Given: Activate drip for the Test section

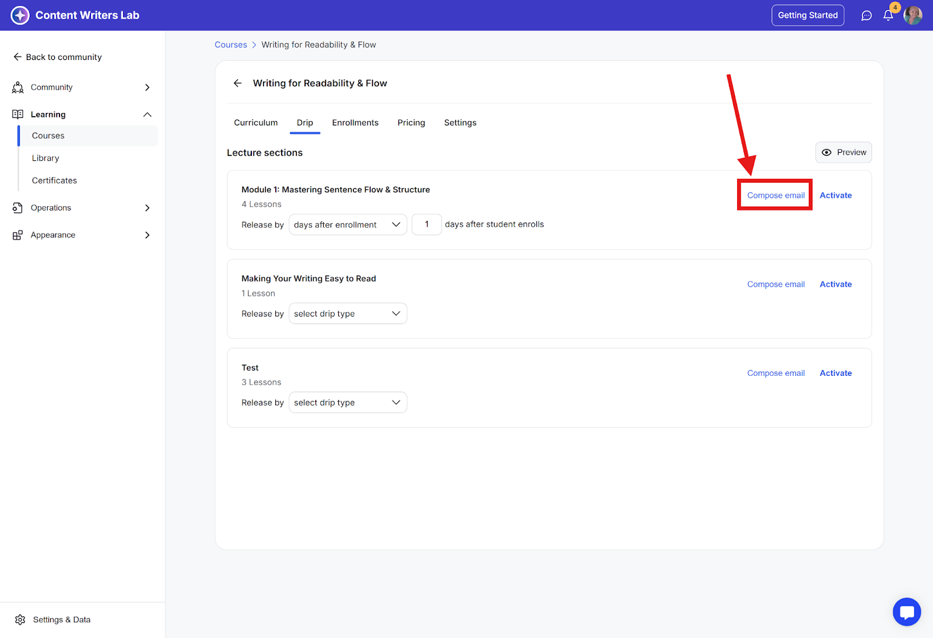Looking at the screenshot, I should pos(836,373).
